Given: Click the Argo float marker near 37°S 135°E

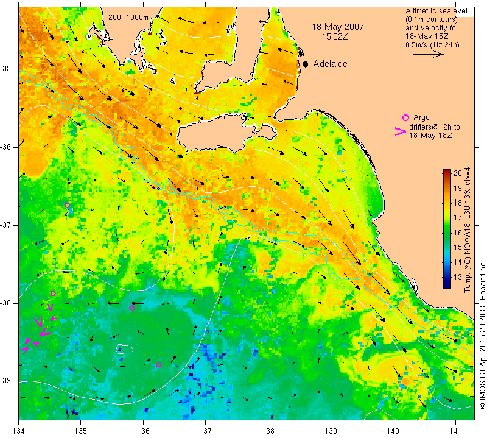Looking at the screenshot, I should tap(67, 205).
